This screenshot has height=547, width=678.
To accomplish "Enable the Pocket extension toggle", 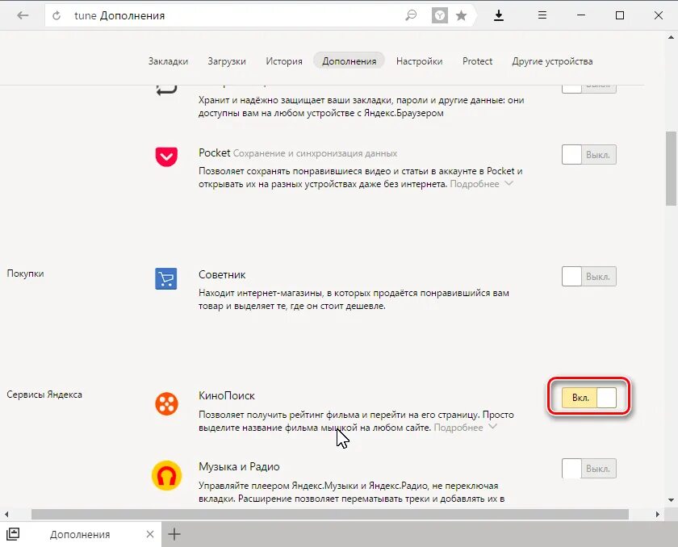I will coord(589,155).
